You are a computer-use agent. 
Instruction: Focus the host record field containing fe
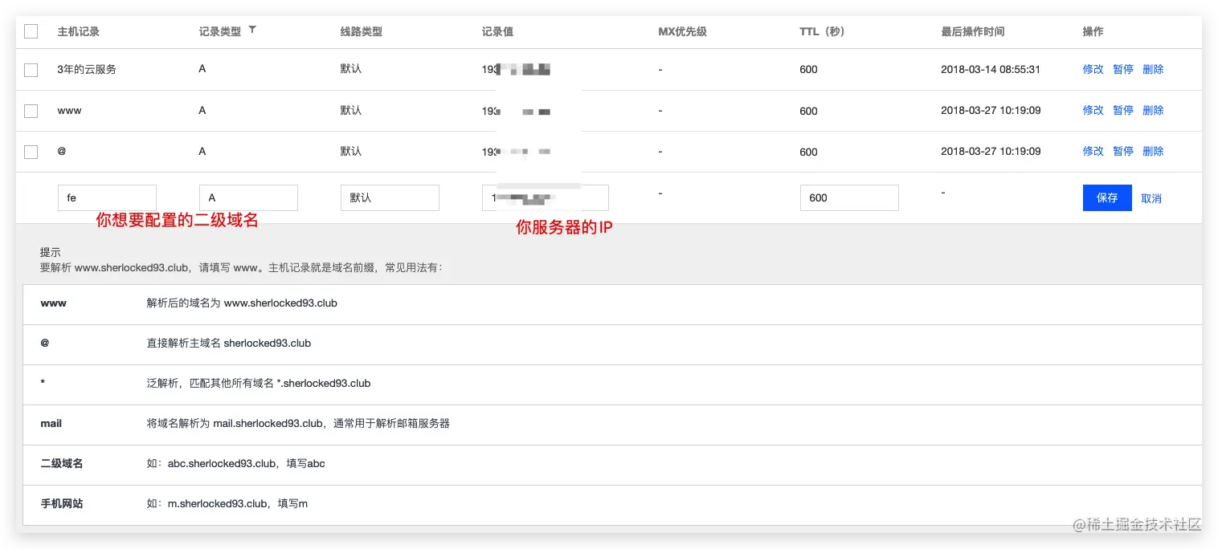[x=107, y=197]
